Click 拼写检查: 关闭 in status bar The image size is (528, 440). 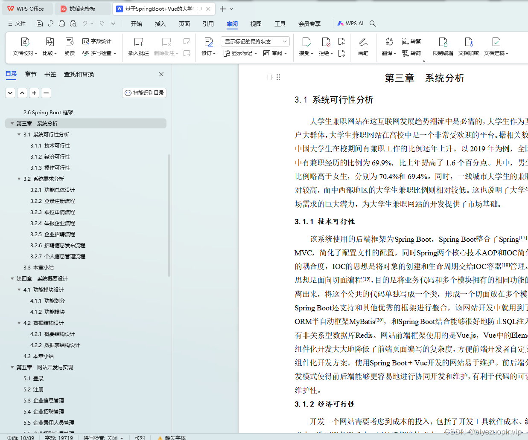[x=103, y=437]
